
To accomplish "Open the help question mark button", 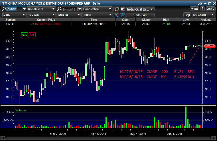I will pyautogui.click(x=202, y=9).
